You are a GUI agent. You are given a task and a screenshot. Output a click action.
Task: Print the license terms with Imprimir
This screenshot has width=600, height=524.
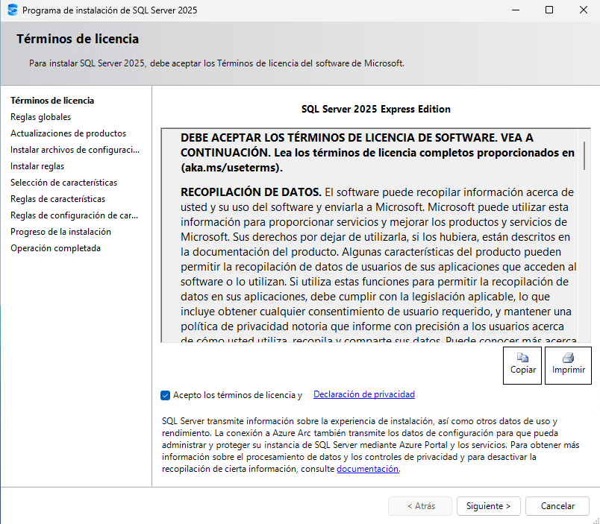pos(568,365)
